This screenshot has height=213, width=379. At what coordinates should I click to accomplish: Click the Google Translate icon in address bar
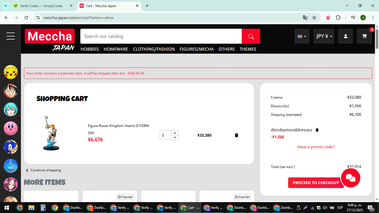click(x=305, y=17)
